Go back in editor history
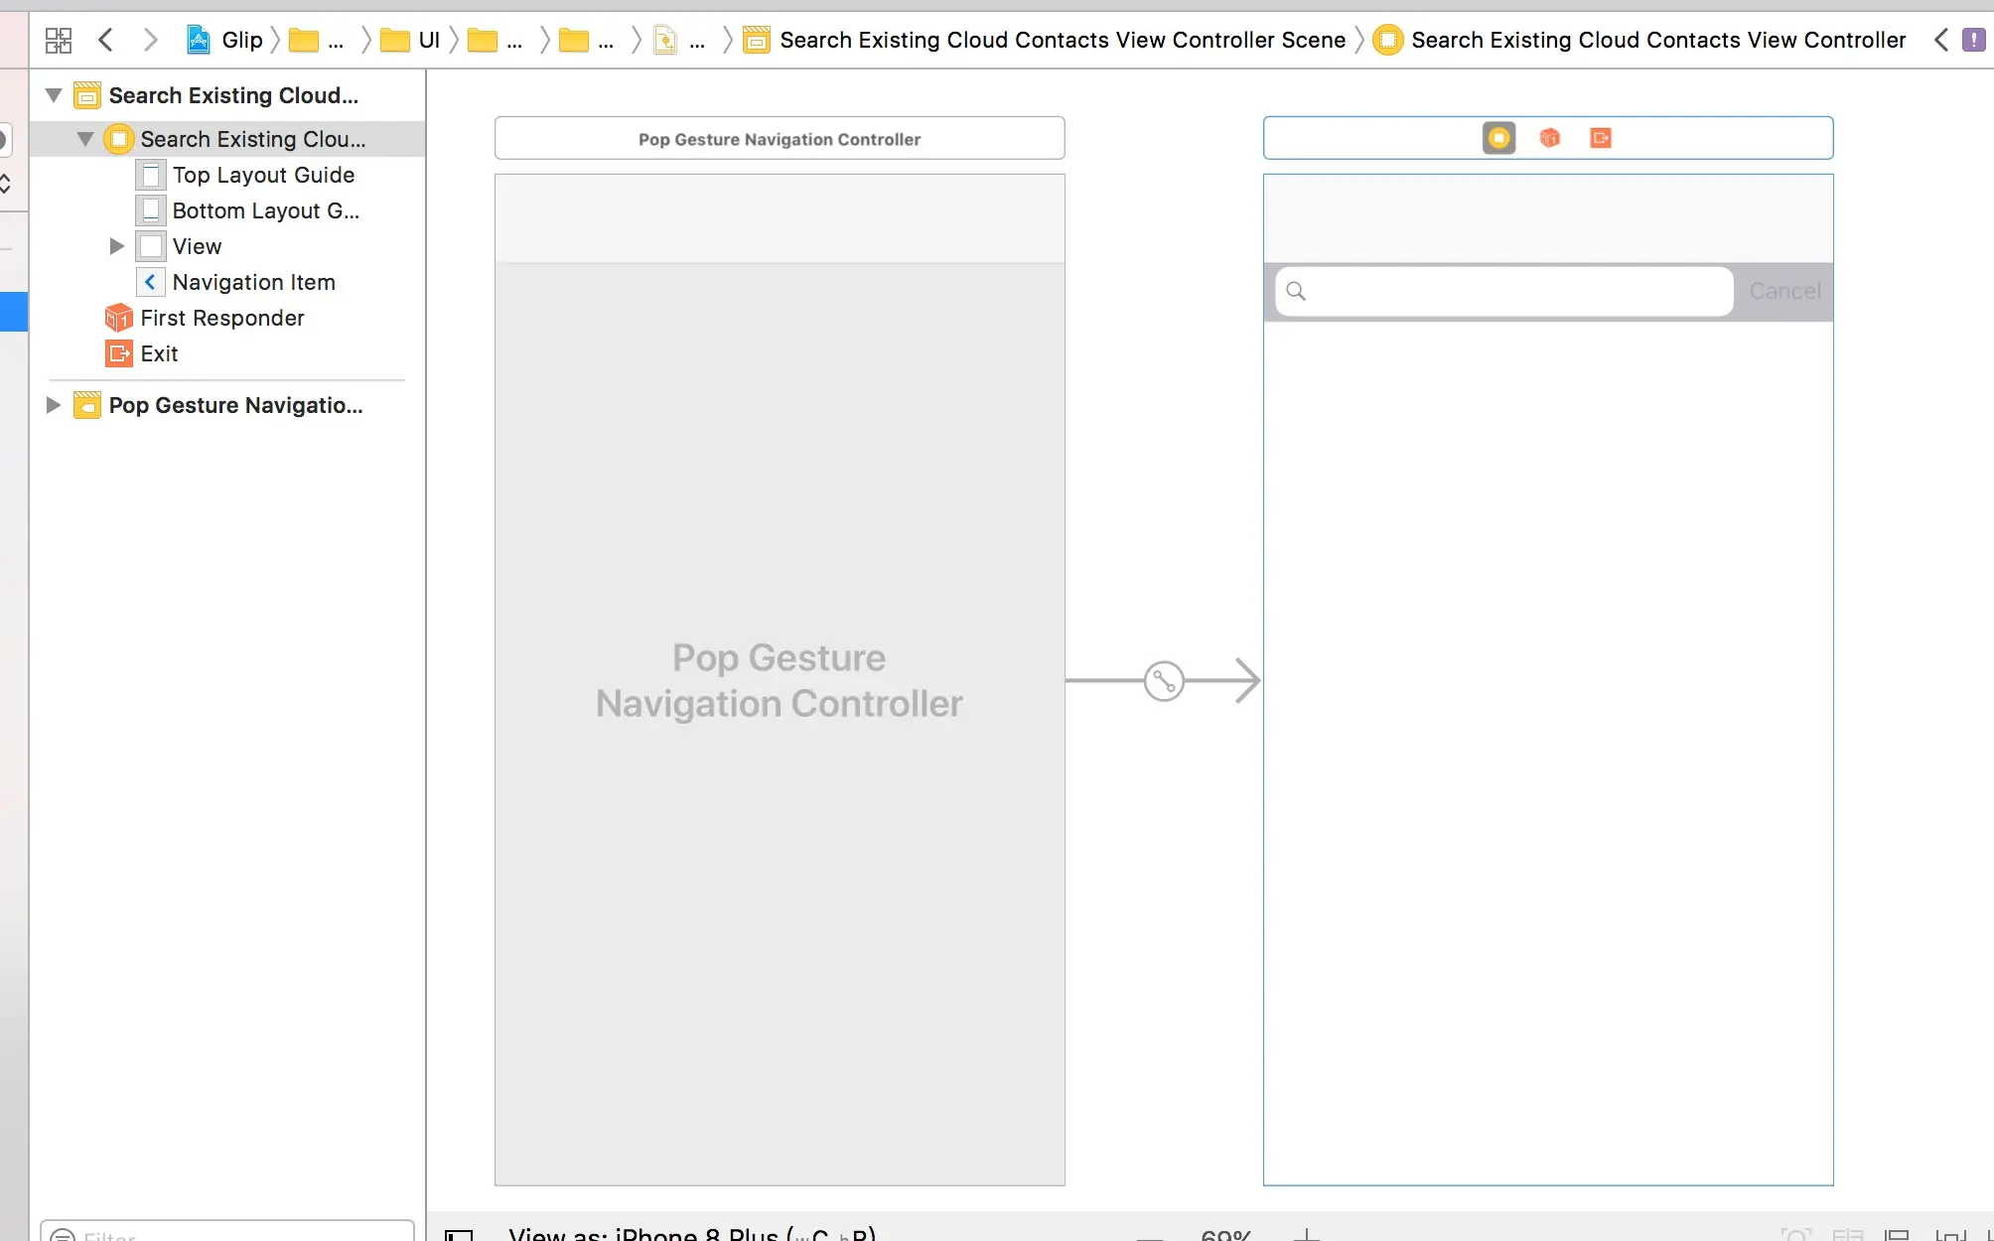Screen dimensions: 1994x1241 coord(106,40)
